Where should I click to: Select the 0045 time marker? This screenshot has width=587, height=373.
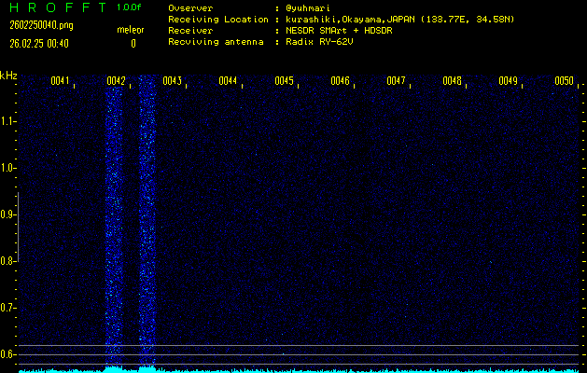(x=284, y=81)
